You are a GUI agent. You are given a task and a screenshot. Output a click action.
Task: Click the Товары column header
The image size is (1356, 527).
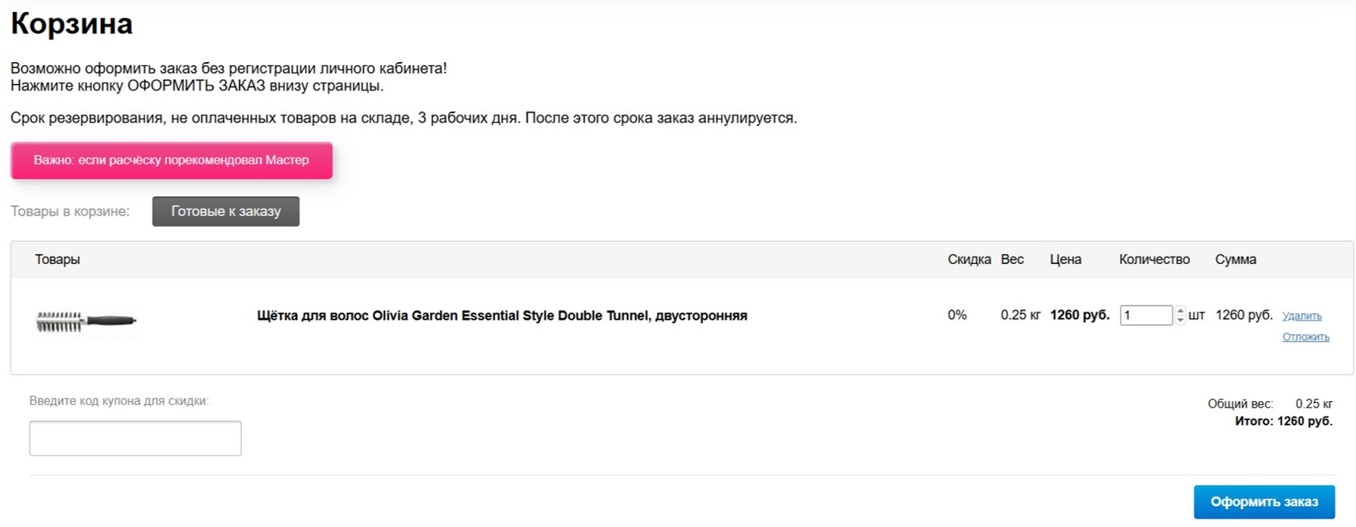pos(57,260)
